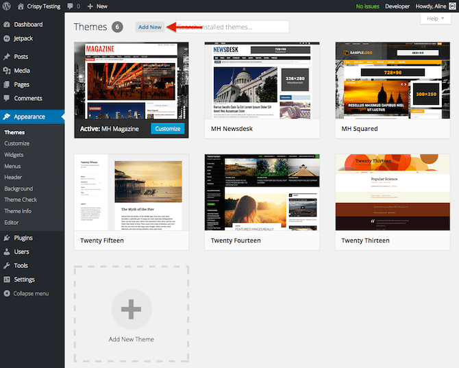
Task: Click the Plugins plug icon
Action: click(x=7, y=238)
